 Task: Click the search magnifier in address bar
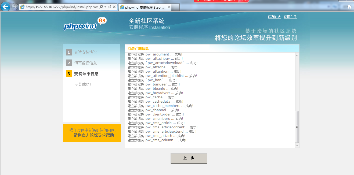(101, 7)
